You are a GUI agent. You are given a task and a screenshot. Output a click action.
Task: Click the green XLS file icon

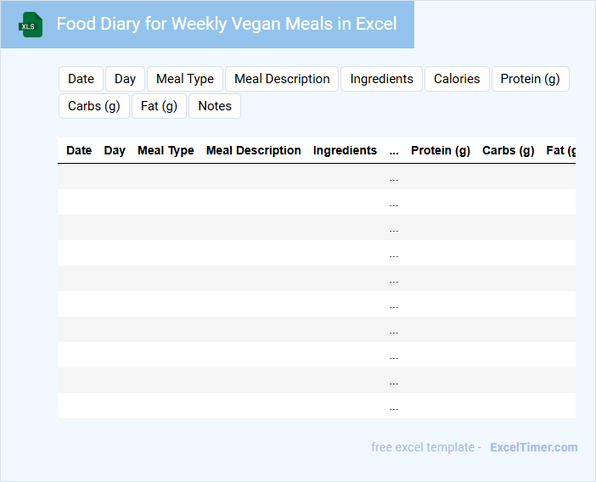tap(31, 25)
